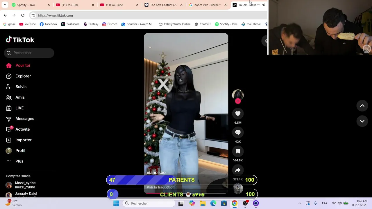Viewport: 372px width, 209px height.
Task: Go back in browser
Action: [5, 15]
